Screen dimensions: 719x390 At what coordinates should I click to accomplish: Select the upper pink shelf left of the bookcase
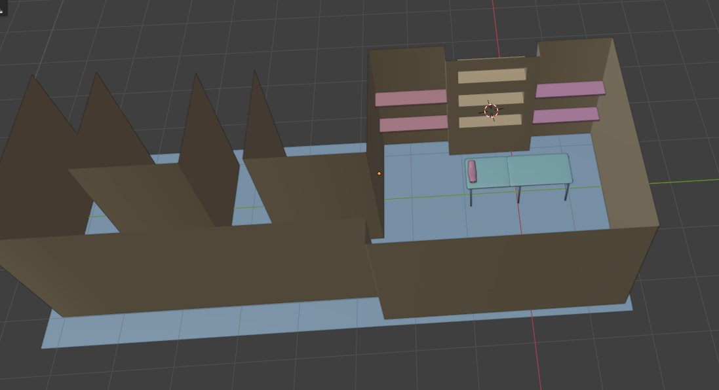pos(411,98)
